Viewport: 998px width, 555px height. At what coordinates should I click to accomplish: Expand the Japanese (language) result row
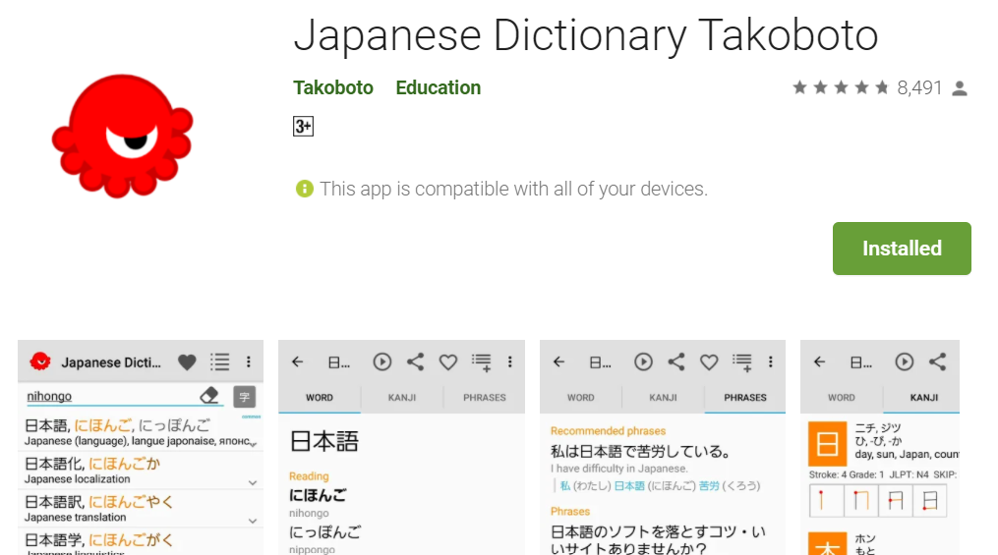[254, 444]
